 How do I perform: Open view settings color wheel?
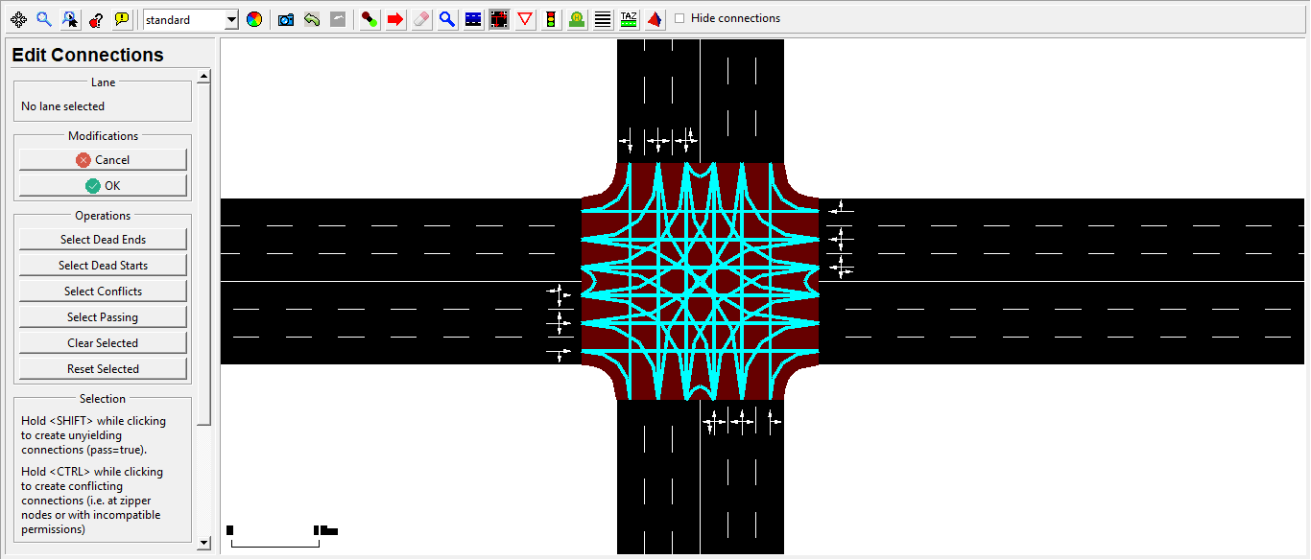[254, 19]
